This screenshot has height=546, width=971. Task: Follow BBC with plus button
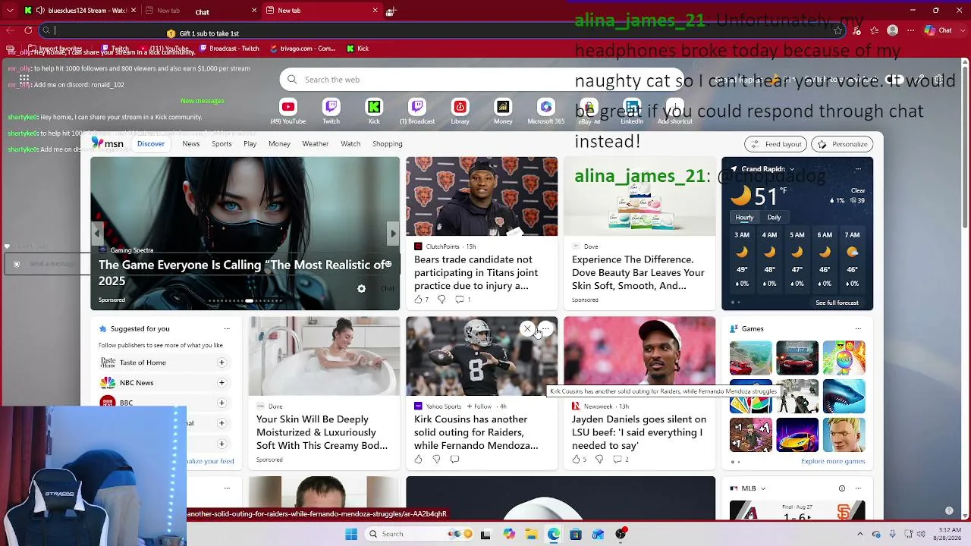[x=222, y=403]
